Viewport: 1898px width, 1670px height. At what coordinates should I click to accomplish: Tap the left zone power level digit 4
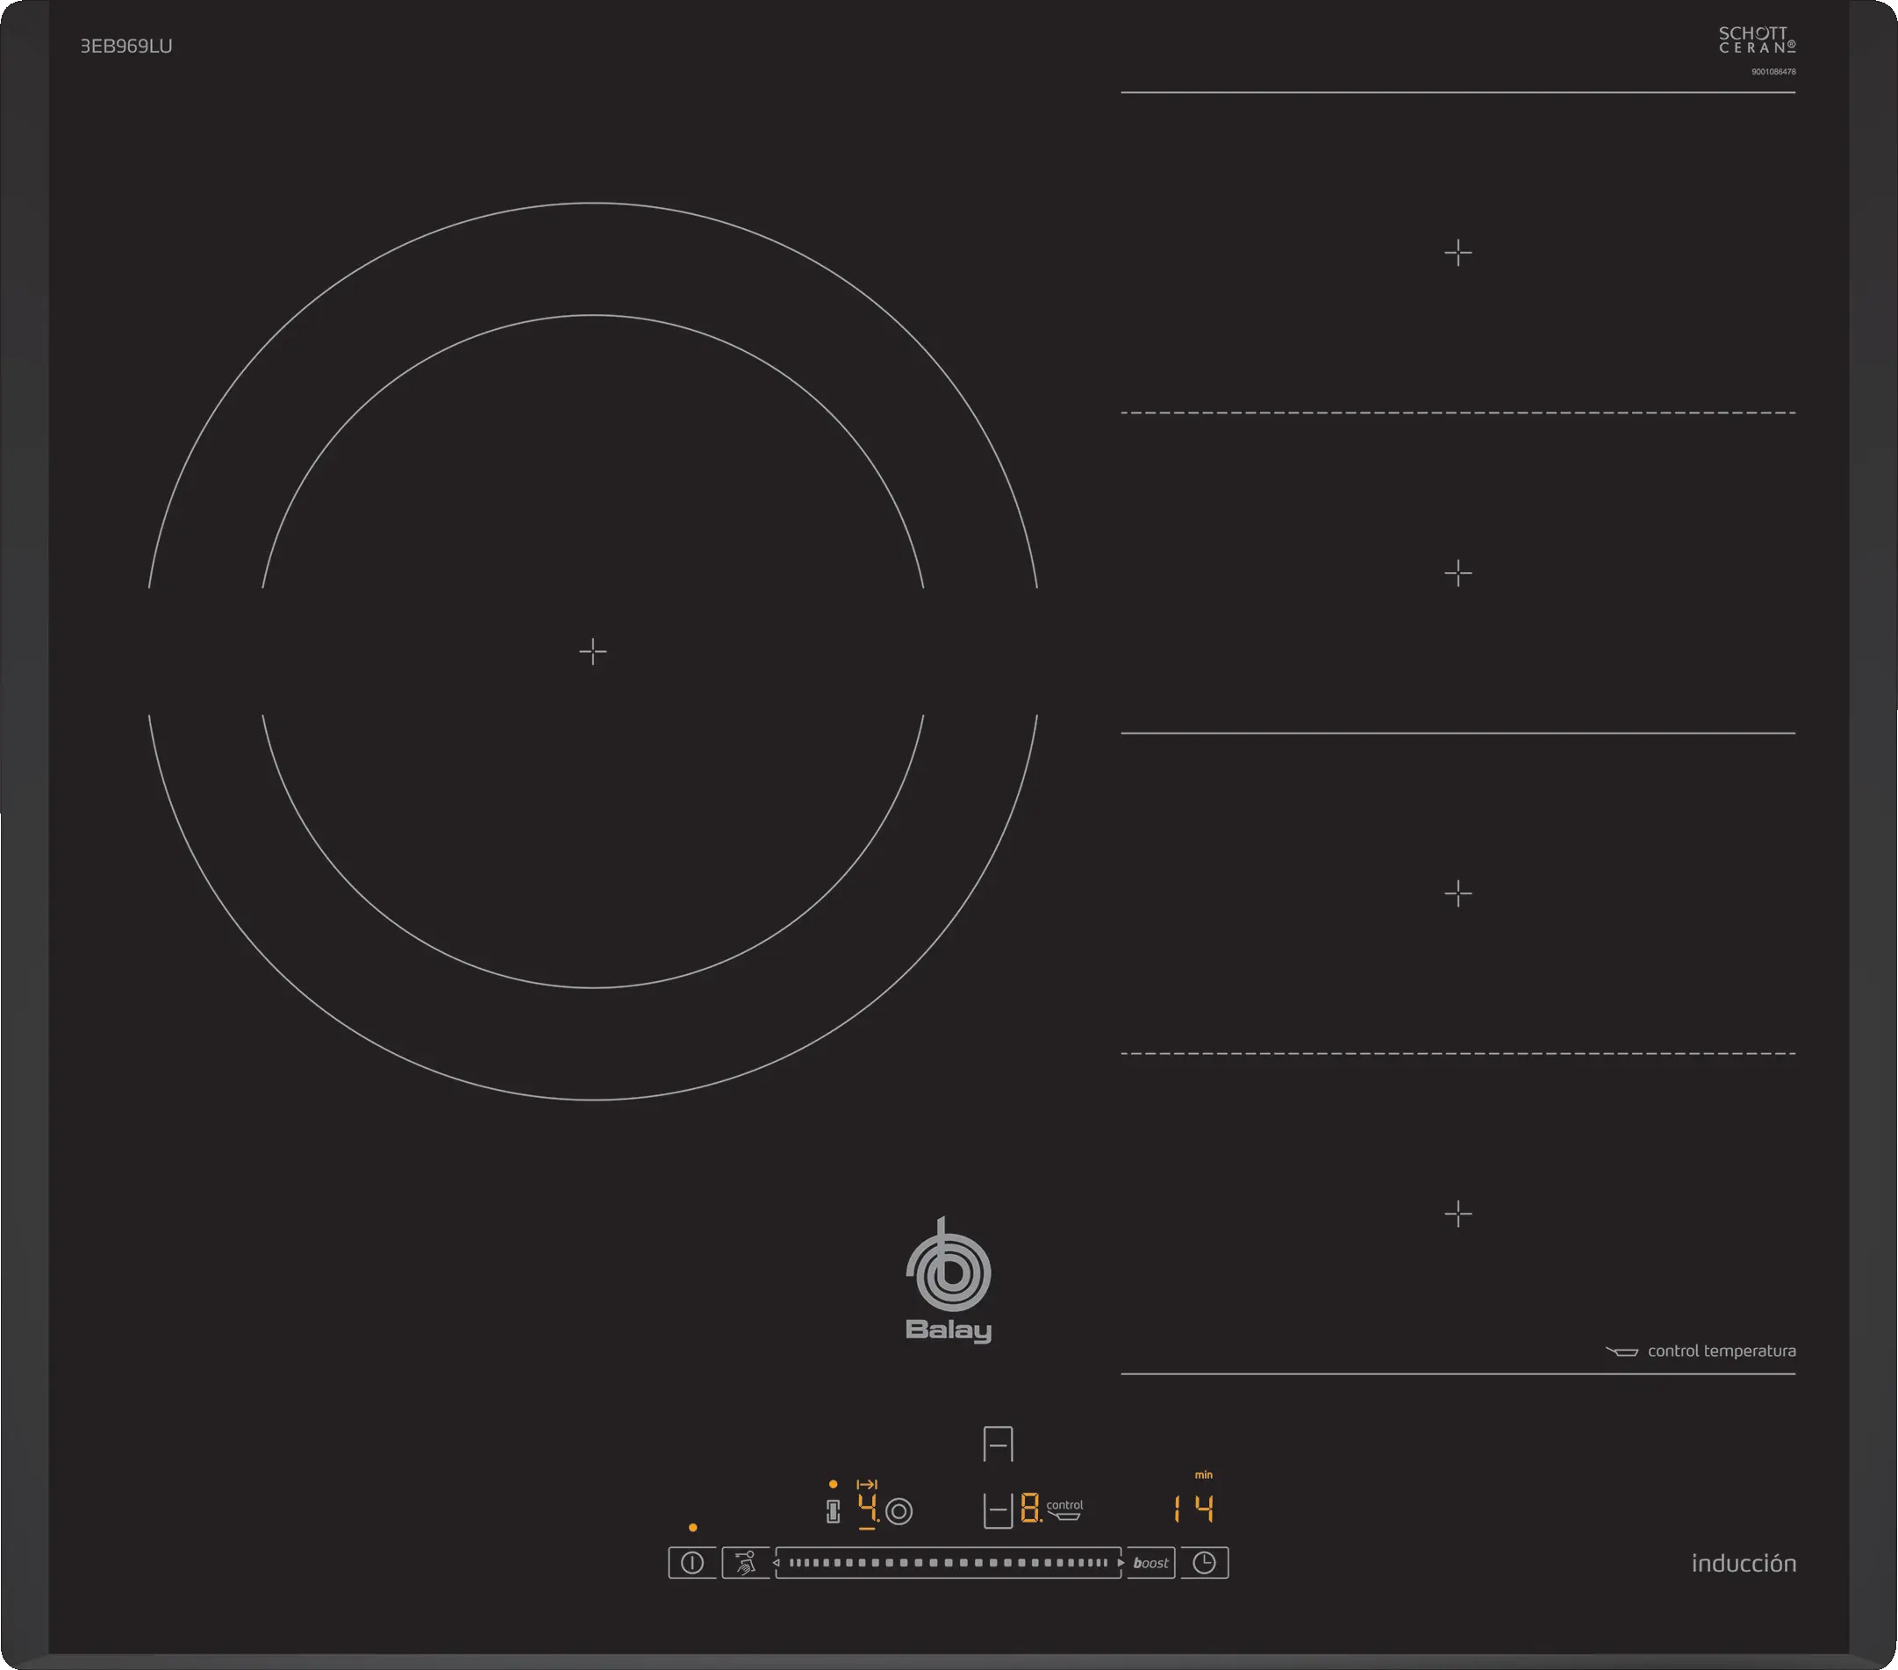click(x=867, y=1508)
